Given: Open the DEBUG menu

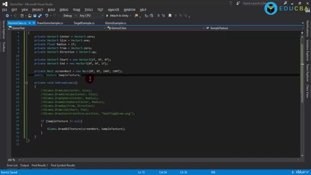Looking at the screenshot, I should click(64, 10).
